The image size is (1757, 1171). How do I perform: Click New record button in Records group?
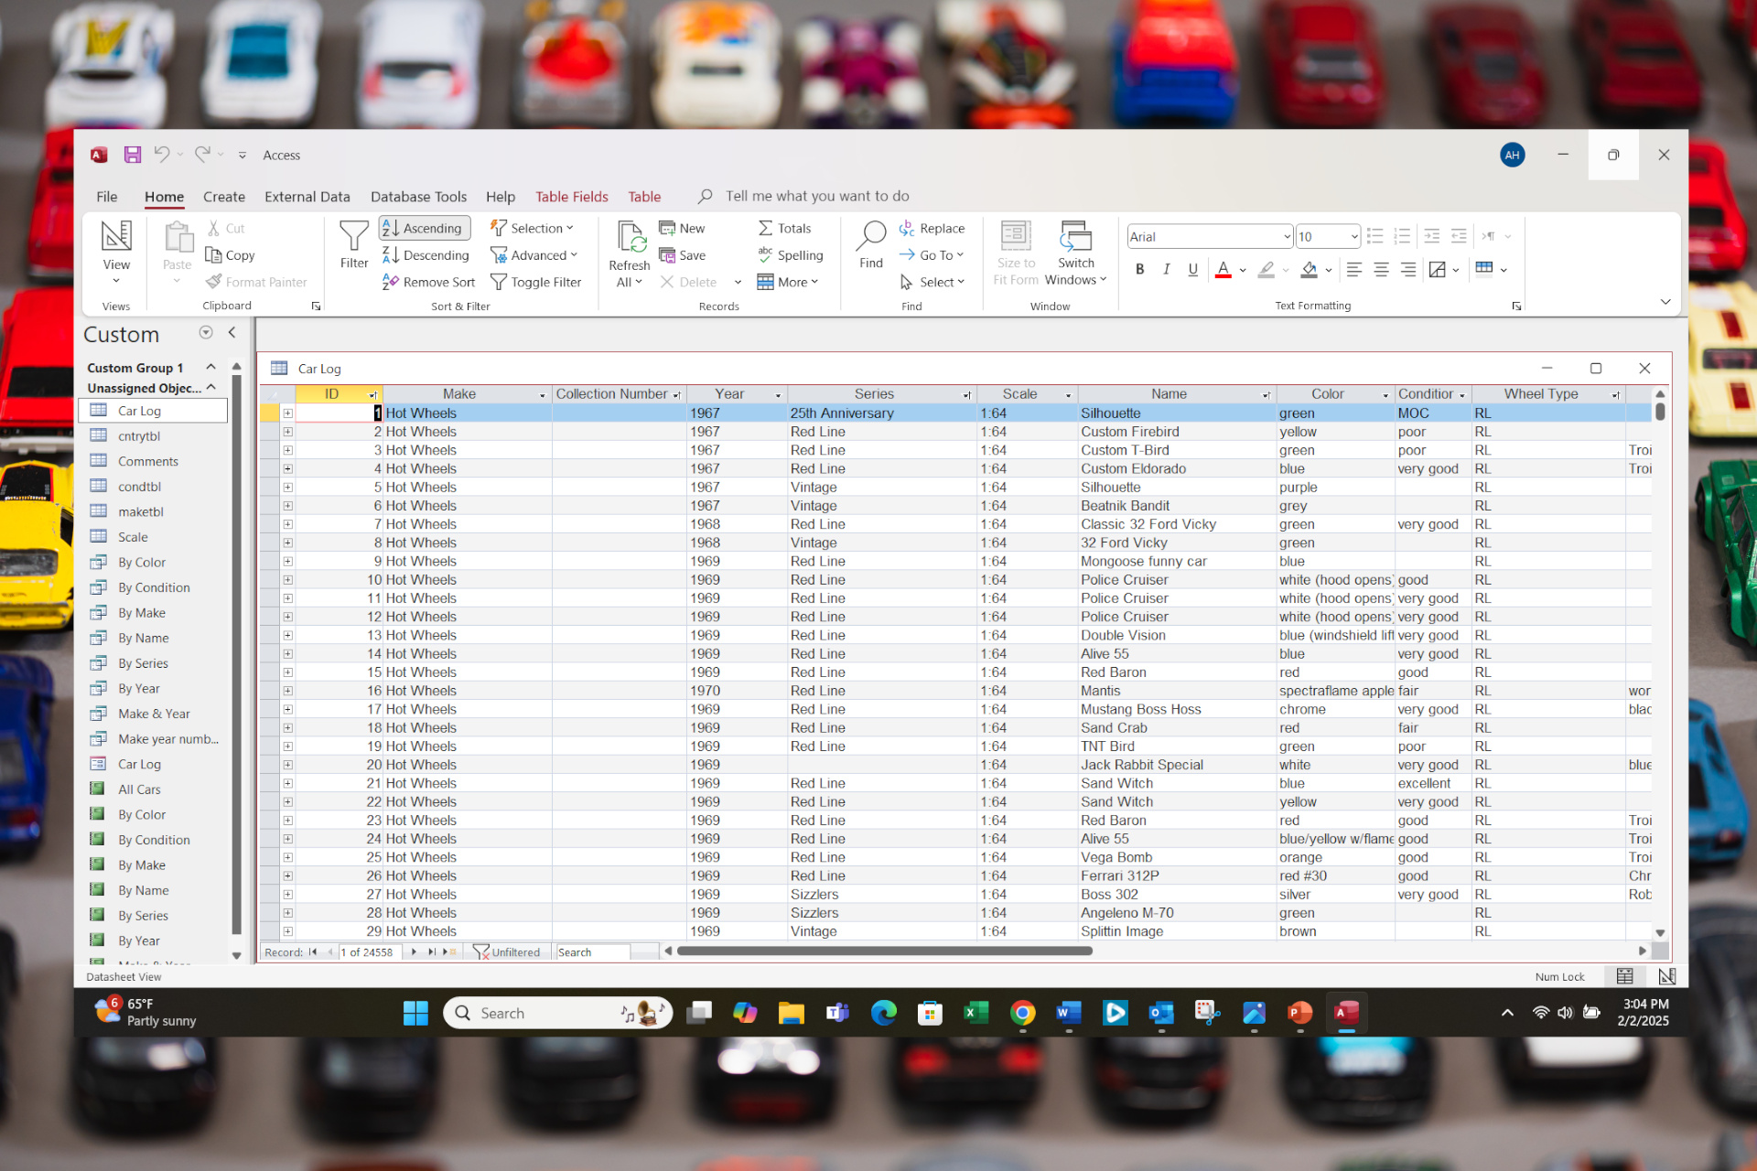point(682,229)
